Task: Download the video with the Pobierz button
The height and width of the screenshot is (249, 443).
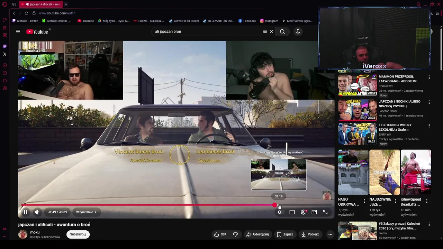Action: point(310,234)
